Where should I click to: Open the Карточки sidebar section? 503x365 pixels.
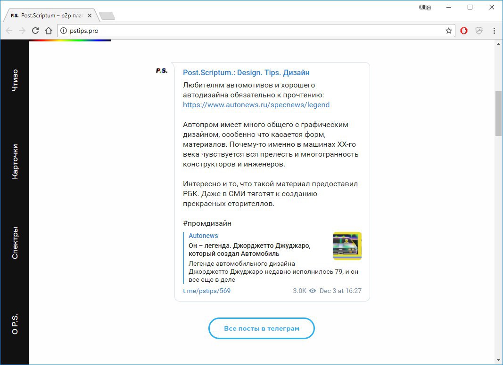coord(15,161)
